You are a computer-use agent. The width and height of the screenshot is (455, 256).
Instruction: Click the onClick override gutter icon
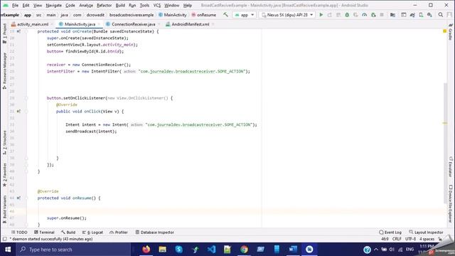pyautogui.click(x=18, y=111)
